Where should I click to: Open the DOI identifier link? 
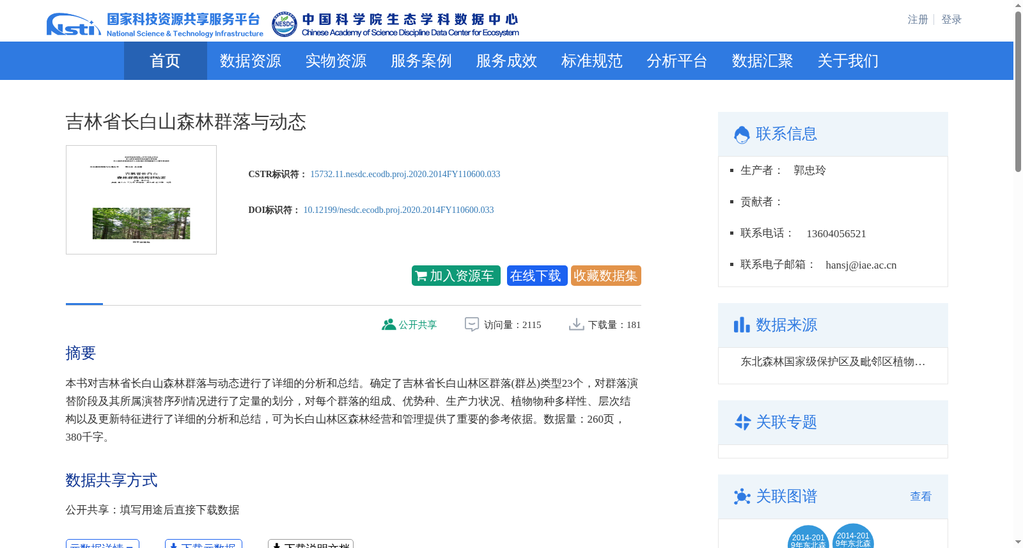[x=398, y=210]
